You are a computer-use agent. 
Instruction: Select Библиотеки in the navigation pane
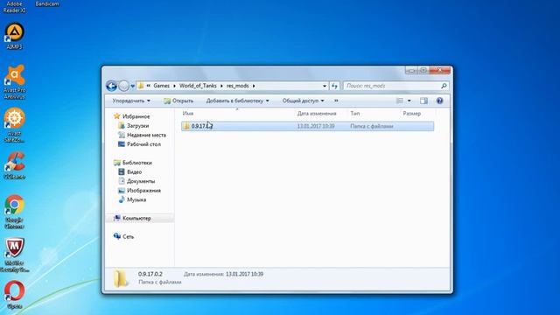point(137,163)
